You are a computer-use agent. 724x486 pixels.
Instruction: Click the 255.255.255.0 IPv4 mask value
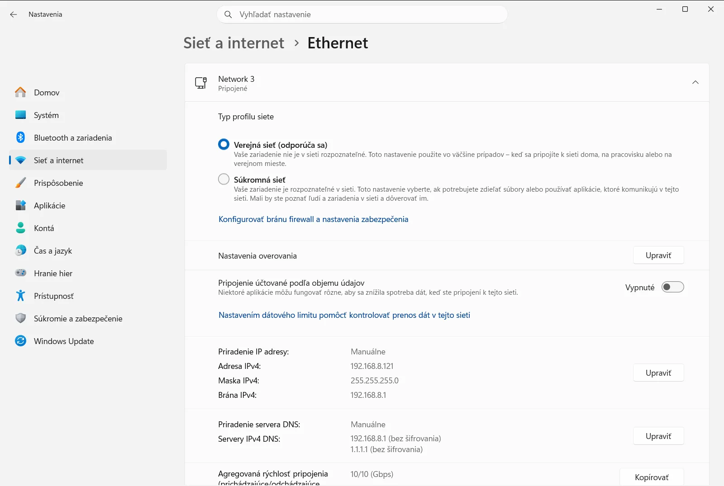coord(375,381)
